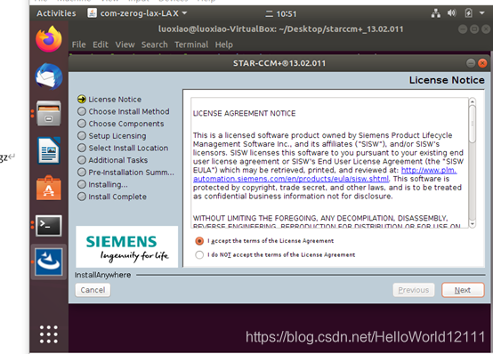Click the Previous button

[x=414, y=290]
